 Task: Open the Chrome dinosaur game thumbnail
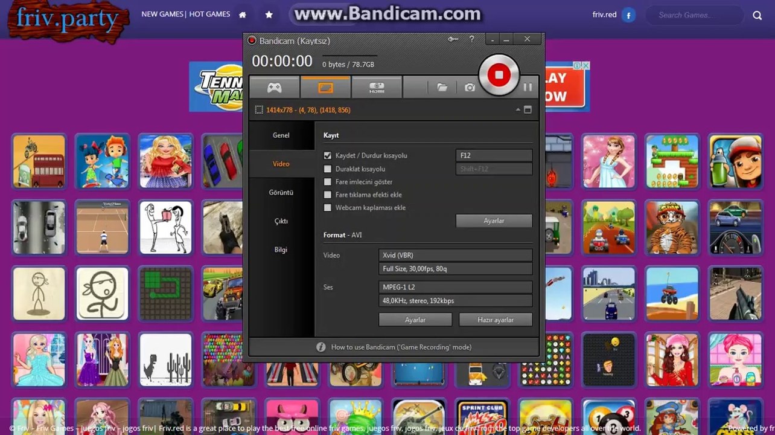165,359
